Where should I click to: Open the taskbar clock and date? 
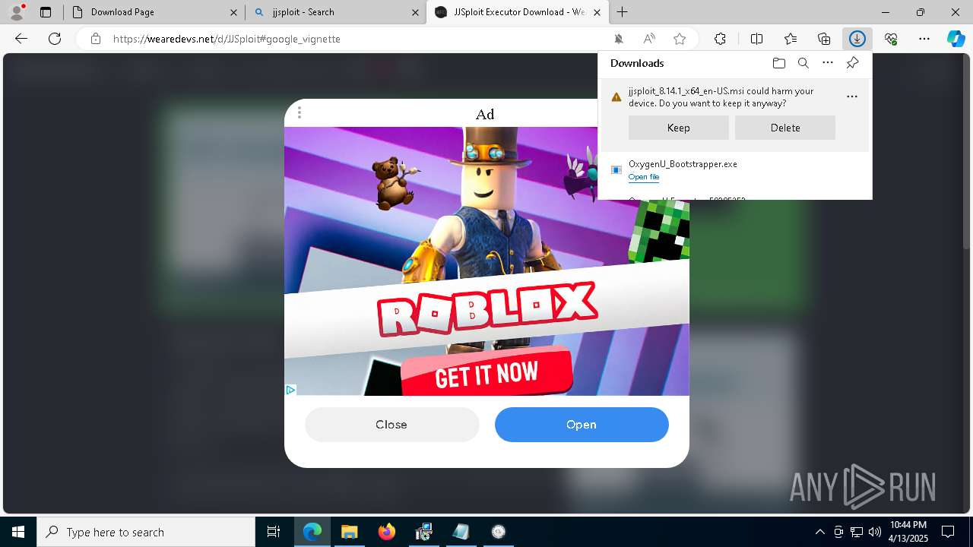point(908,532)
